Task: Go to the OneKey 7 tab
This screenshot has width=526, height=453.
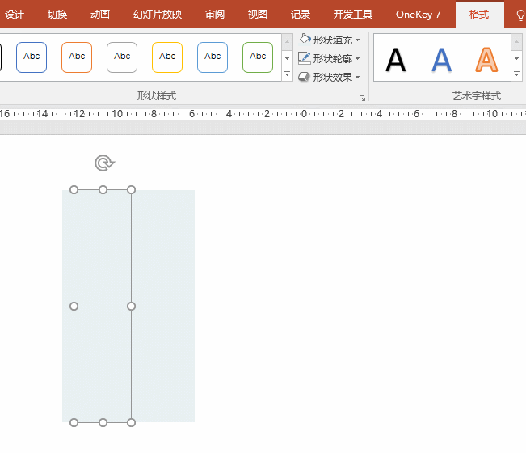Action: [x=419, y=15]
